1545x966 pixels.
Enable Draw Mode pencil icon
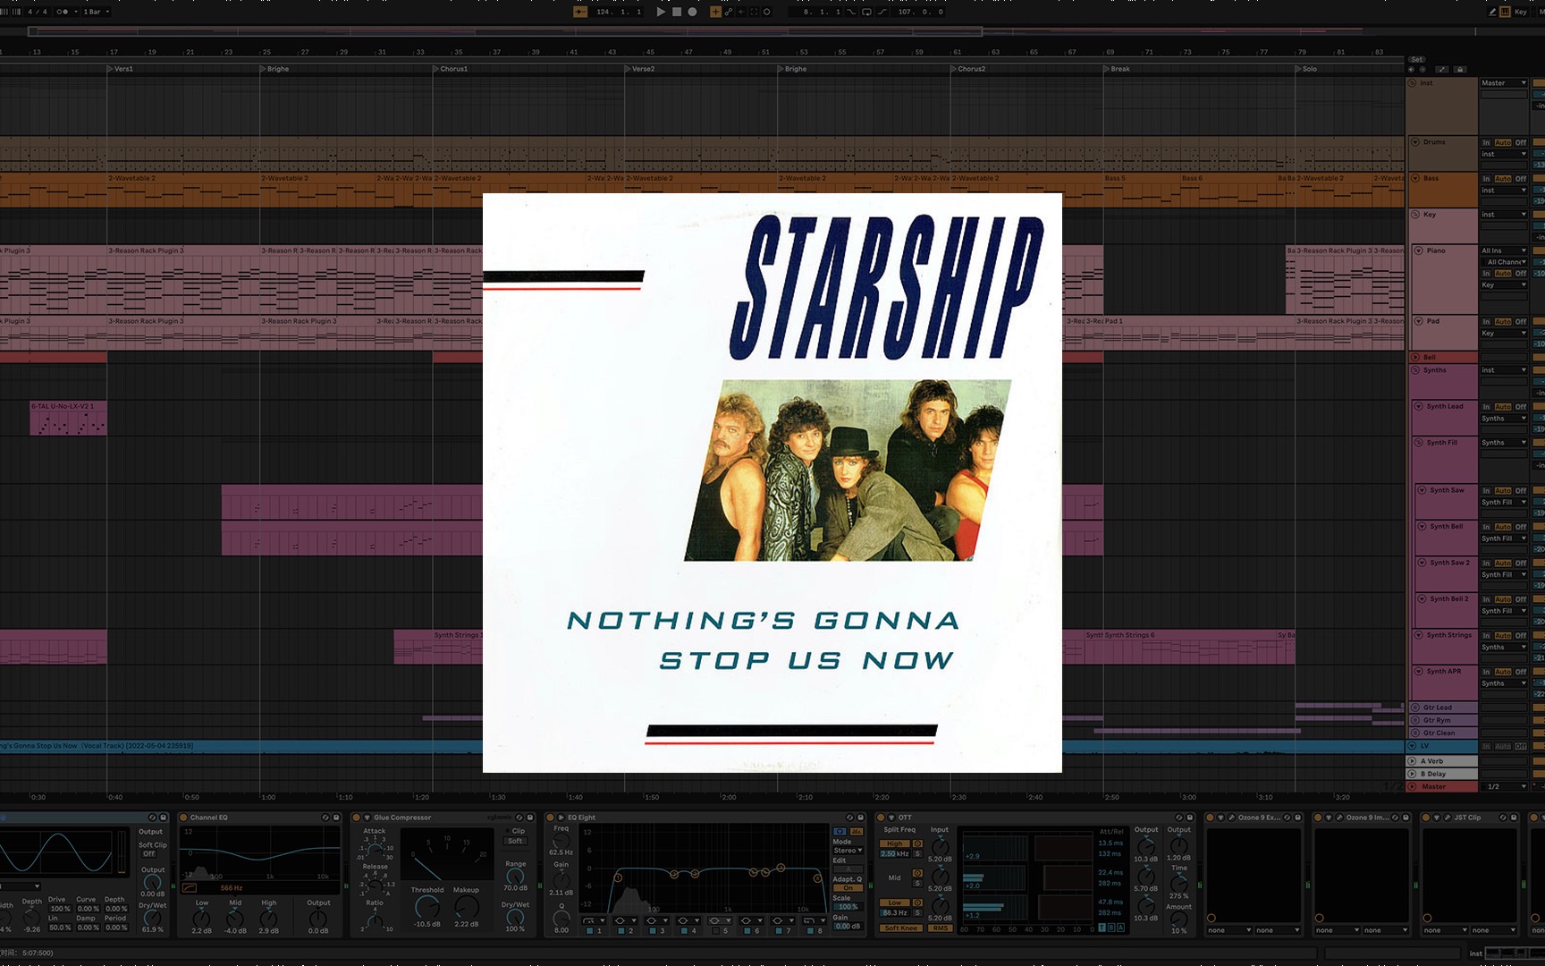click(x=1492, y=12)
